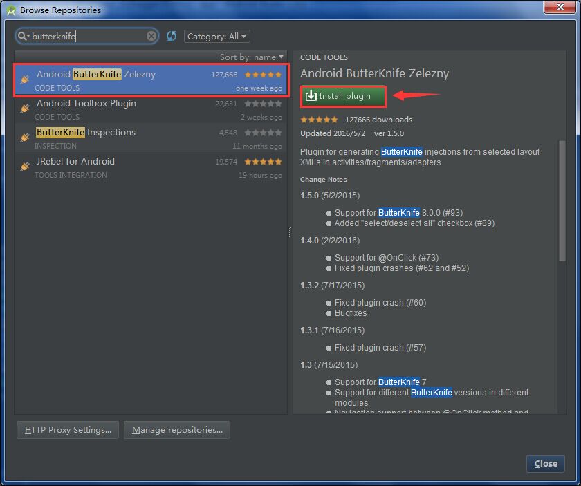581x486 pixels.
Task: Clear the butterknife search text
Action: point(151,36)
